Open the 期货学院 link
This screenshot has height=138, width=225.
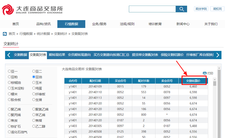201,9
